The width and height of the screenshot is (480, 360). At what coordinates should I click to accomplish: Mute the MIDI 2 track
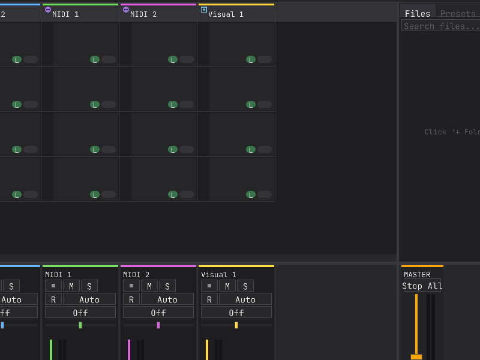coord(149,286)
